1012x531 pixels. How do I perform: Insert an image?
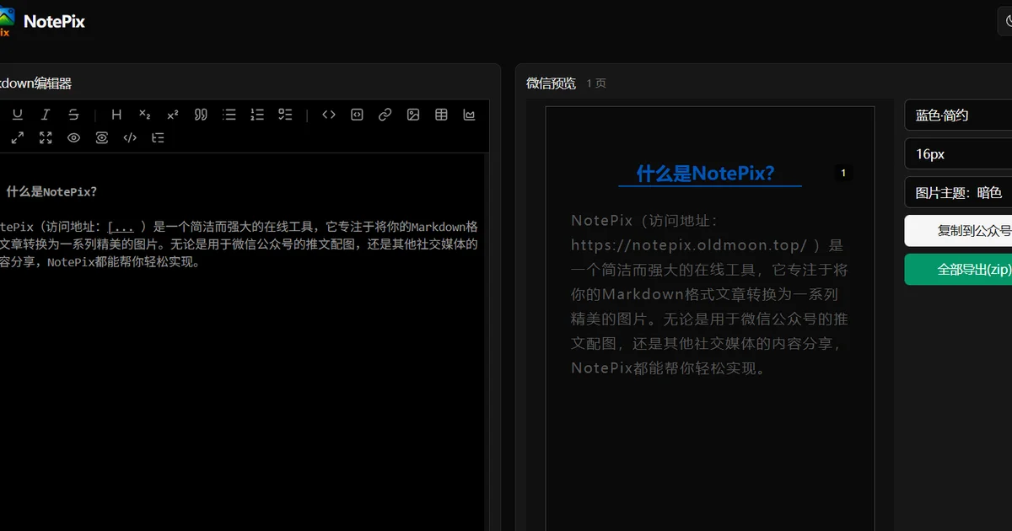click(413, 115)
